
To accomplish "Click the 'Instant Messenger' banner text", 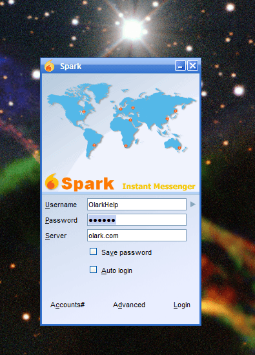I will [159, 187].
